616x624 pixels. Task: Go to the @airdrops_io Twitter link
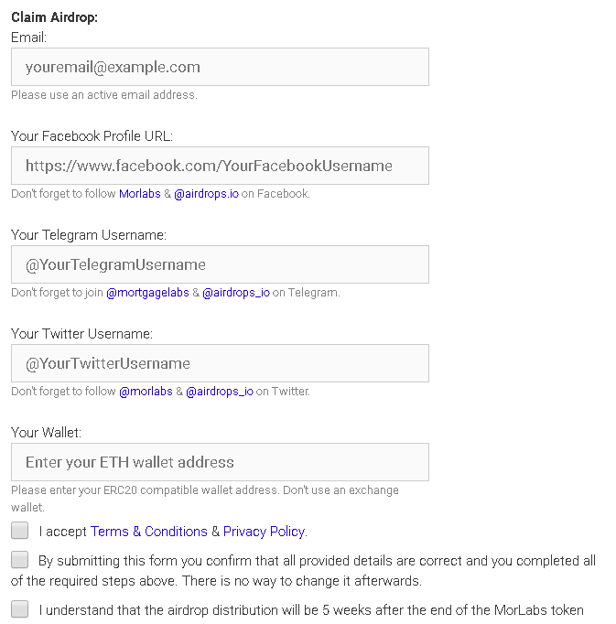[220, 392]
